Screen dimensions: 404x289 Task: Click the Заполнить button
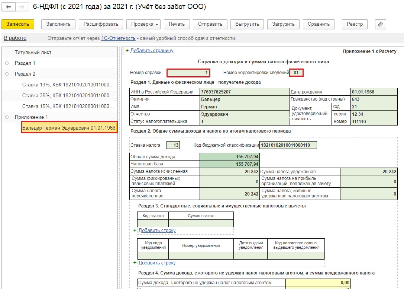[x=58, y=24]
